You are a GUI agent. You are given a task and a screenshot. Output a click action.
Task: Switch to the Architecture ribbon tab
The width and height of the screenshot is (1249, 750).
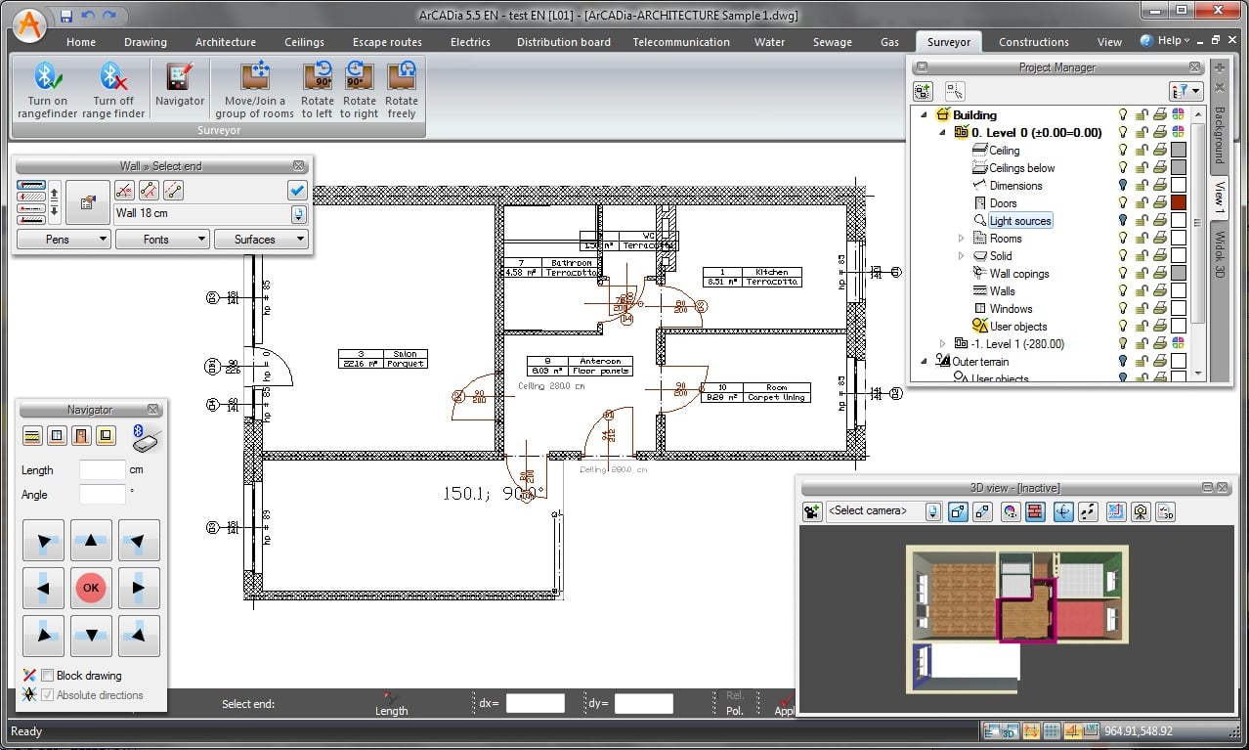tap(225, 42)
